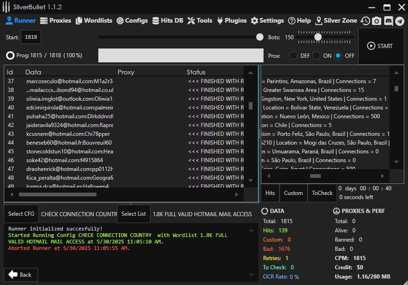
Task: Click the hits panel scroll-up arrow
Action: [396, 73]
